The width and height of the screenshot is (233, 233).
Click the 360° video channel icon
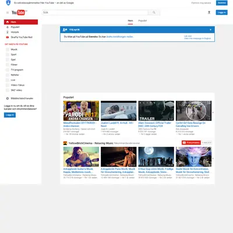tap(8, 90)
